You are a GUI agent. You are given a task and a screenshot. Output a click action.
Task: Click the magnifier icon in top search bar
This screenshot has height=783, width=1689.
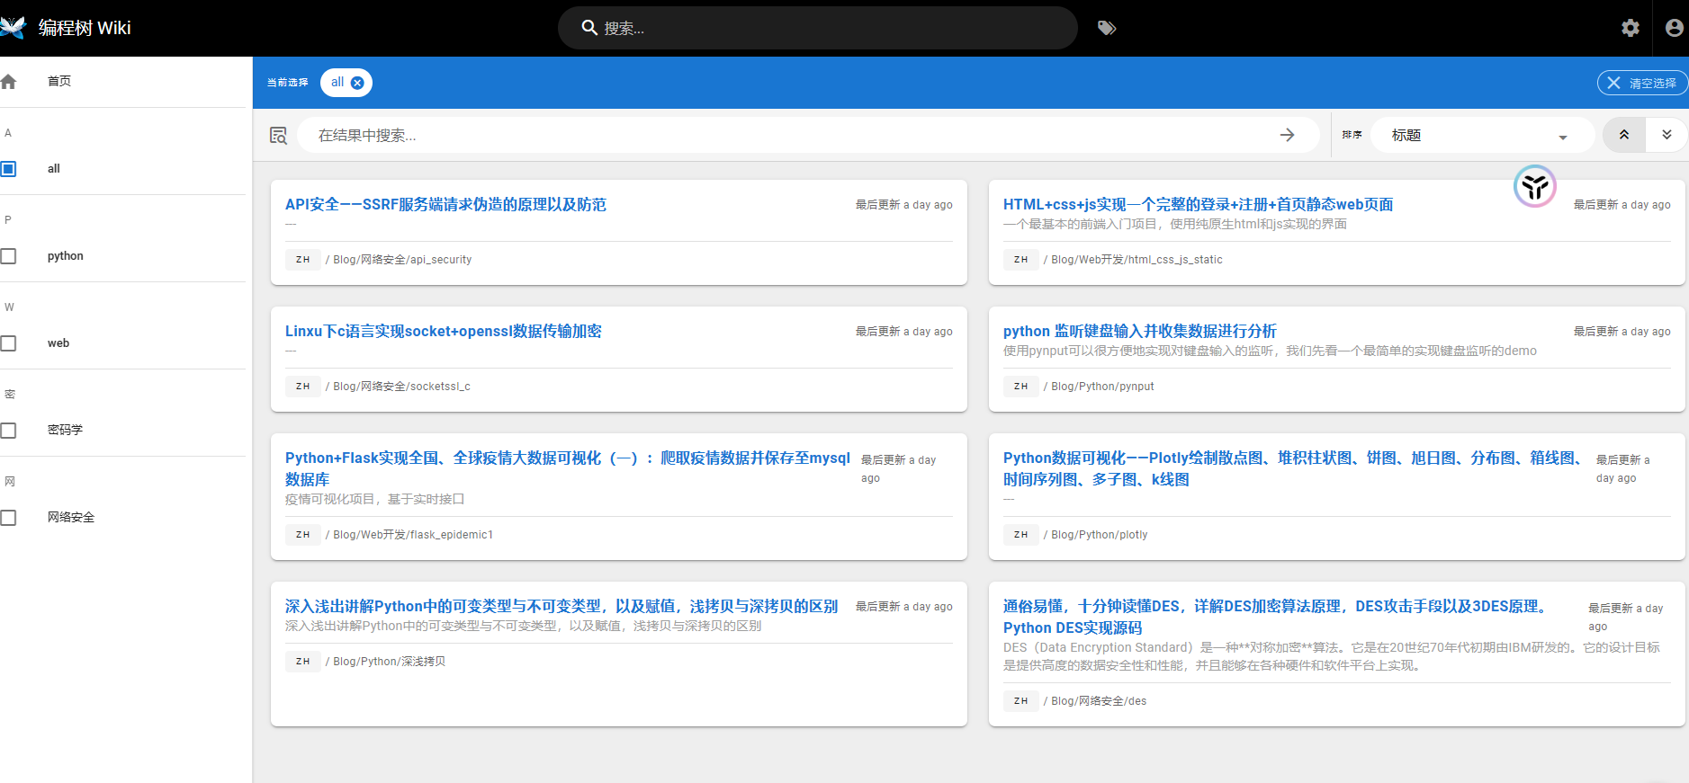589,28
